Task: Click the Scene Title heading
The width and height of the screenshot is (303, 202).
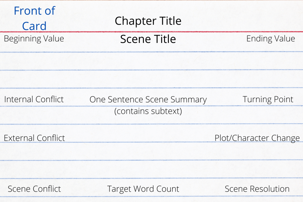Action: coord(148,39)
